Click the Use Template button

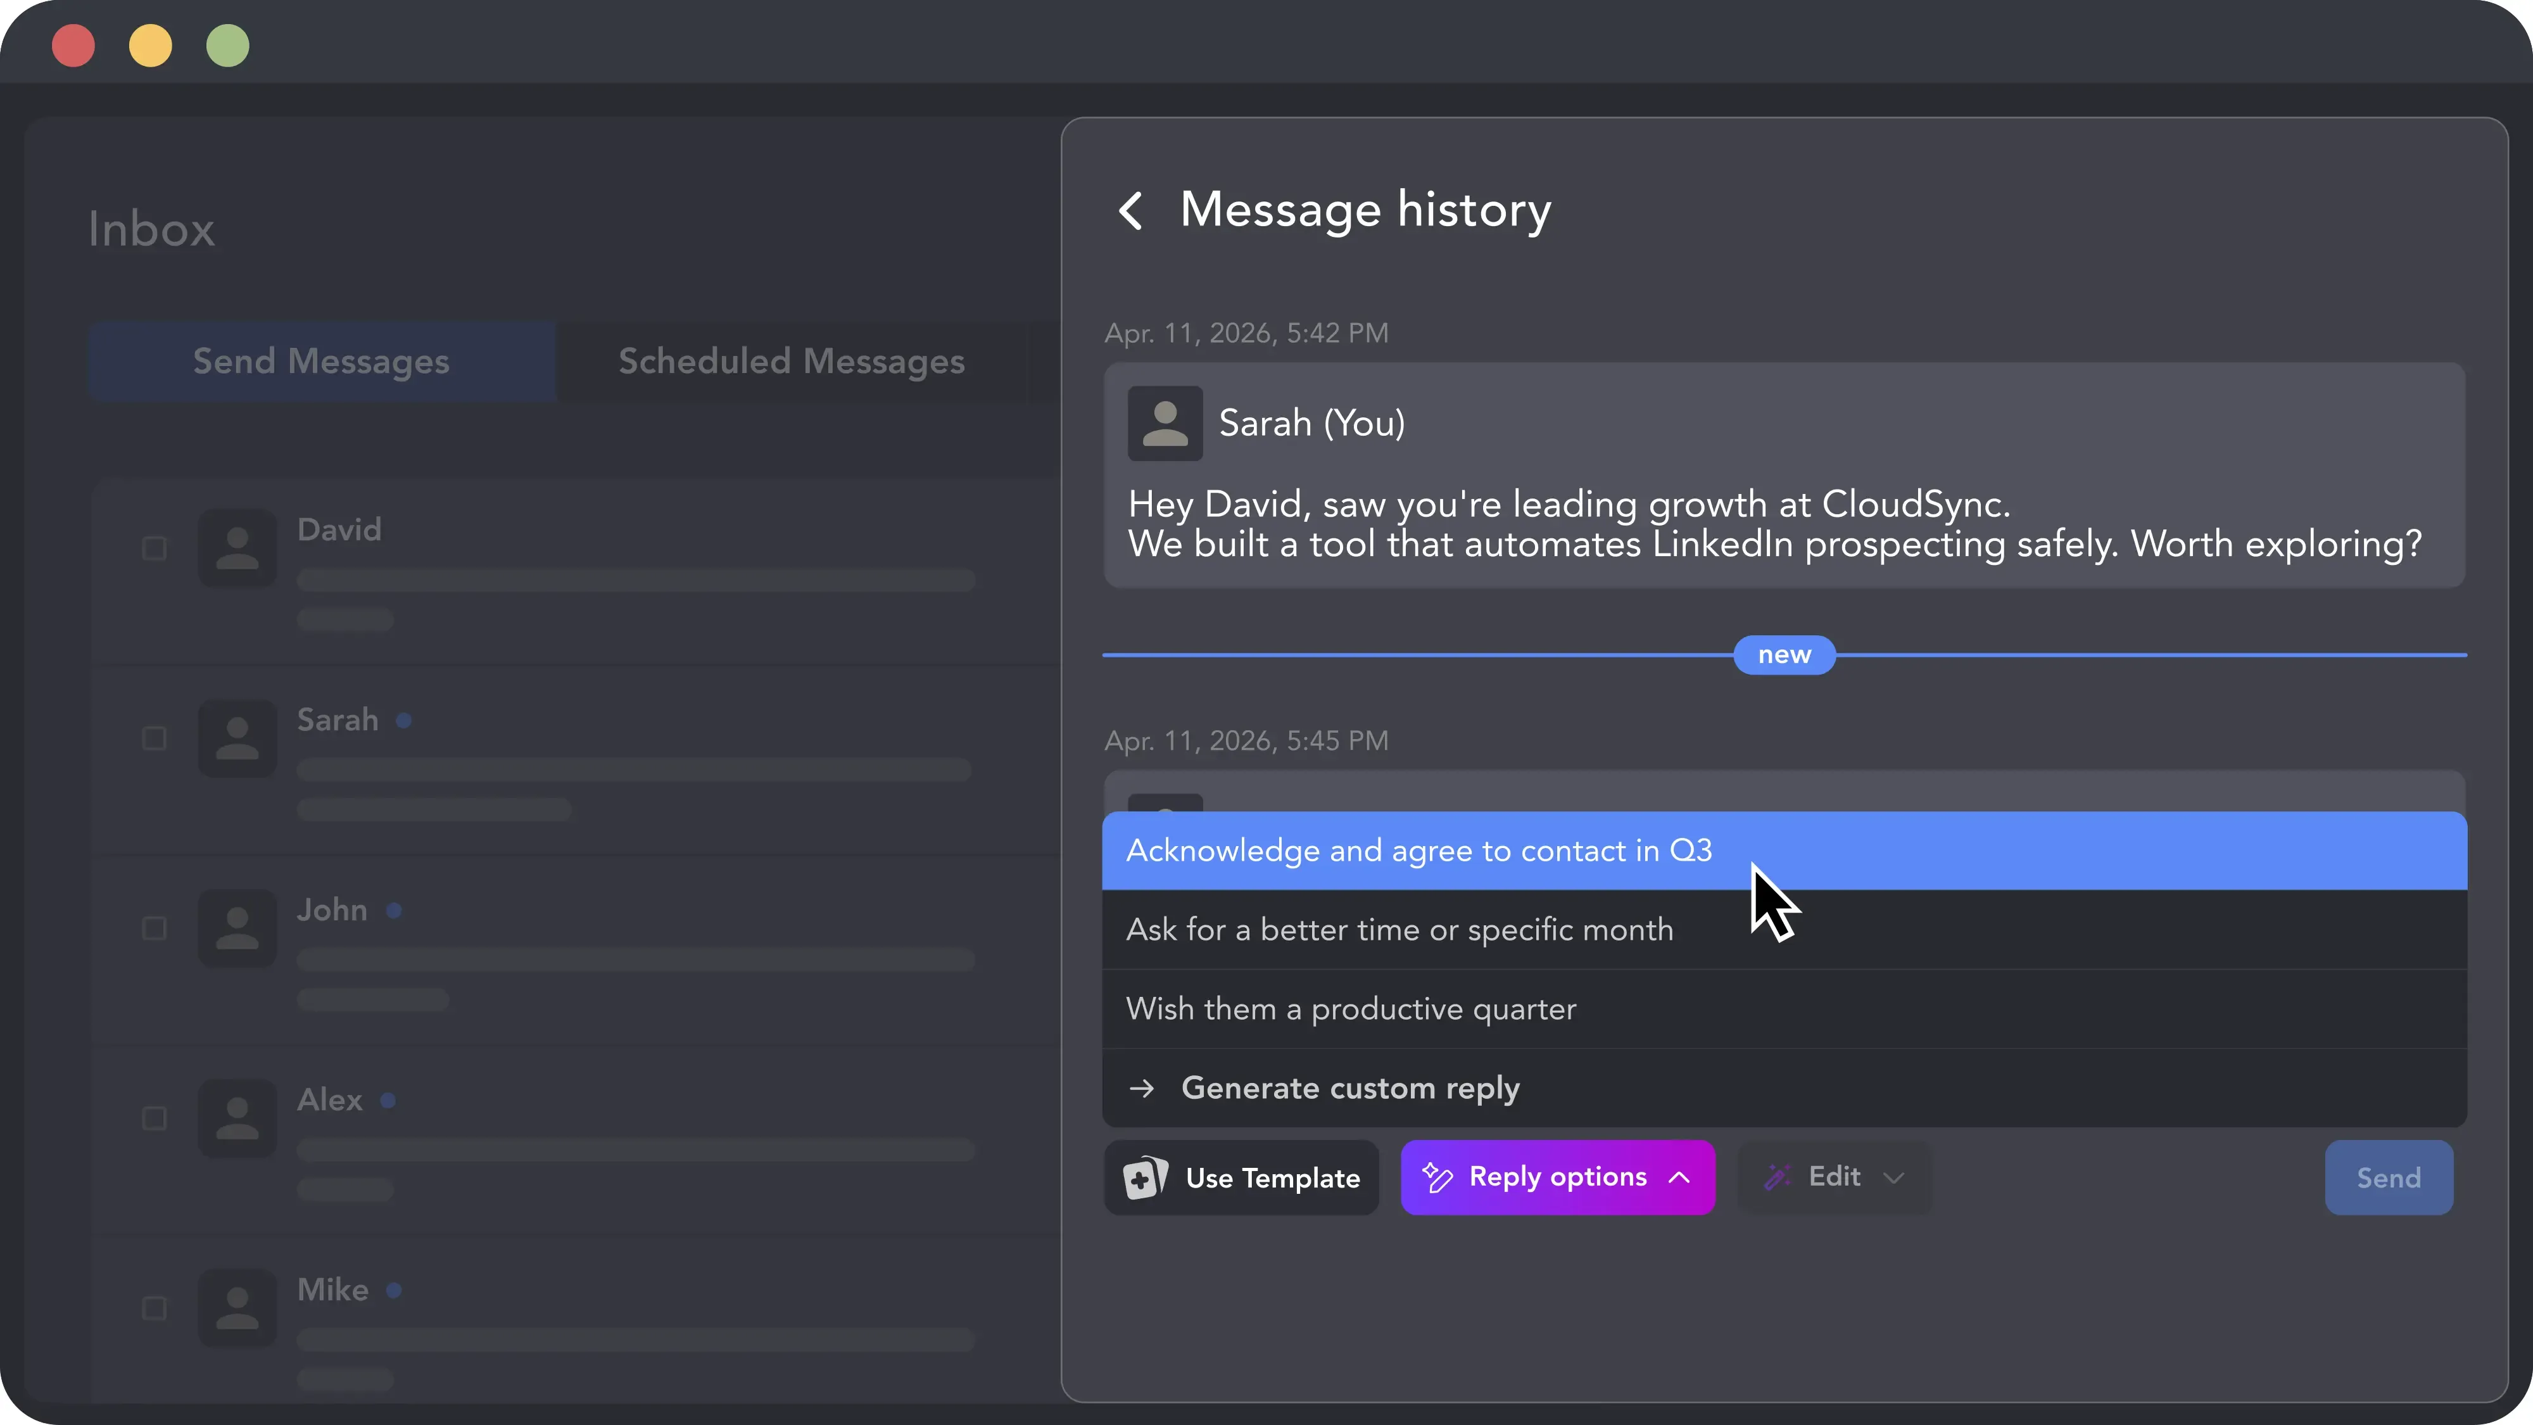(1241, 1177)
